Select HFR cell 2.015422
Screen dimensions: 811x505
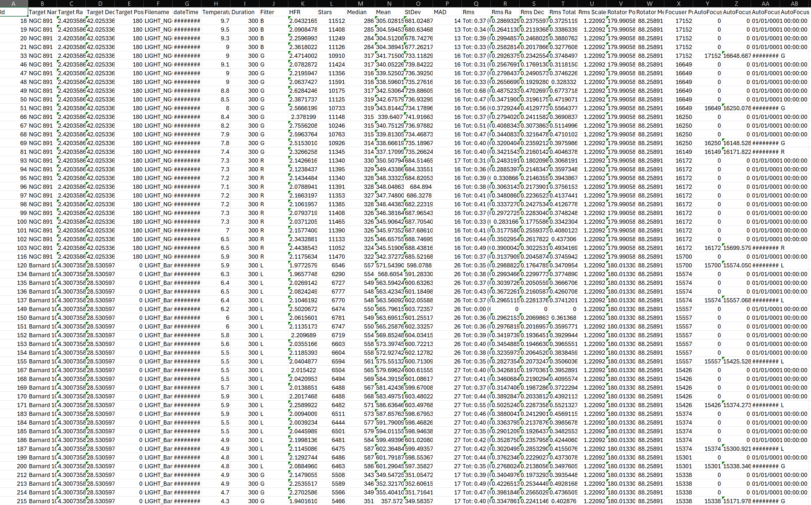point(302,370)
